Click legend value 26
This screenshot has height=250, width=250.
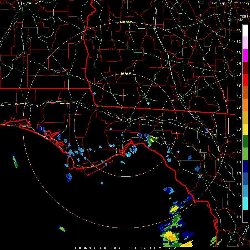(x=239, y=140)
